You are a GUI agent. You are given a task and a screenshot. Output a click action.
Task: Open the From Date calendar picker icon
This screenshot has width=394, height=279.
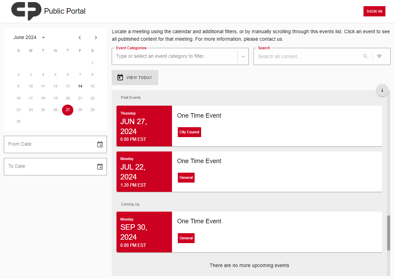tap(100, 144)
